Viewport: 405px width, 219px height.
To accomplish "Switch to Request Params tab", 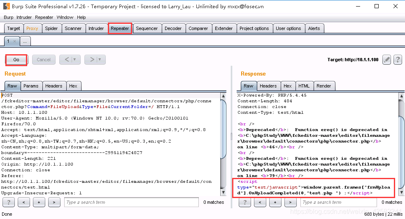I will 31,86.
